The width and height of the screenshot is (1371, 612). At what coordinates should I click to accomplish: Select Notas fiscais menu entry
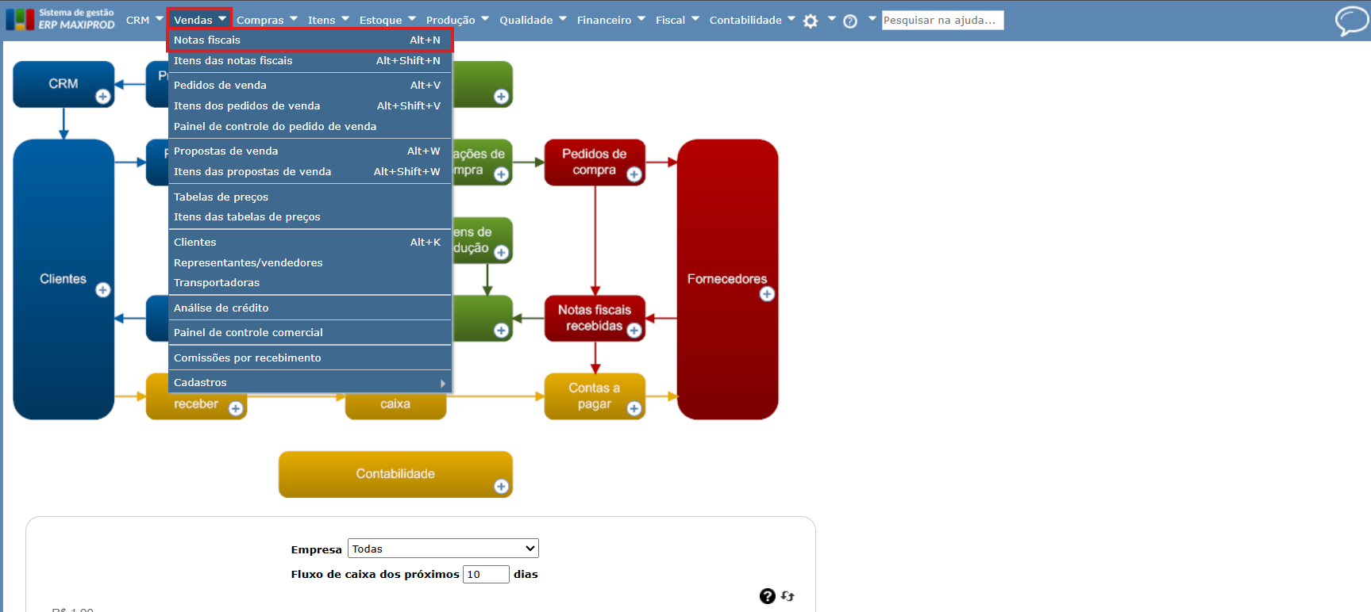[x=310, y=40]
